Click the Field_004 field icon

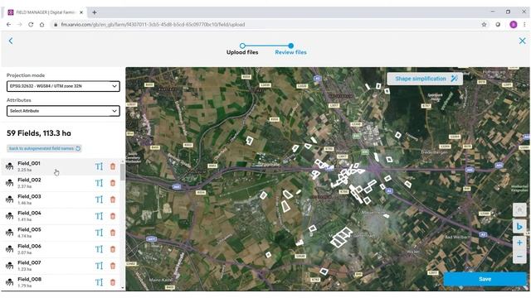click(9, 216)
